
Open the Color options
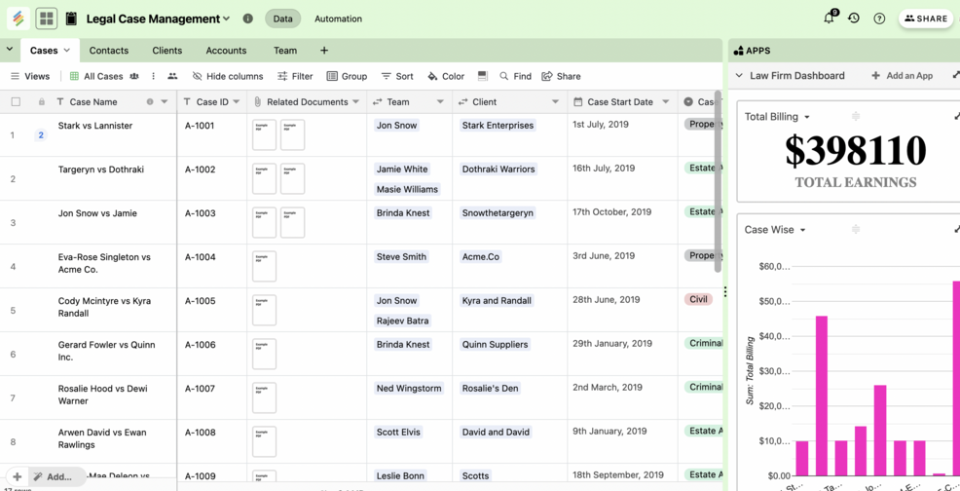pos(446,76)
